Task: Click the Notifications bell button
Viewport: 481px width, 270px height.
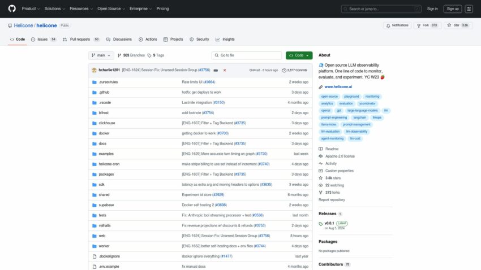Action: [397, 25]
